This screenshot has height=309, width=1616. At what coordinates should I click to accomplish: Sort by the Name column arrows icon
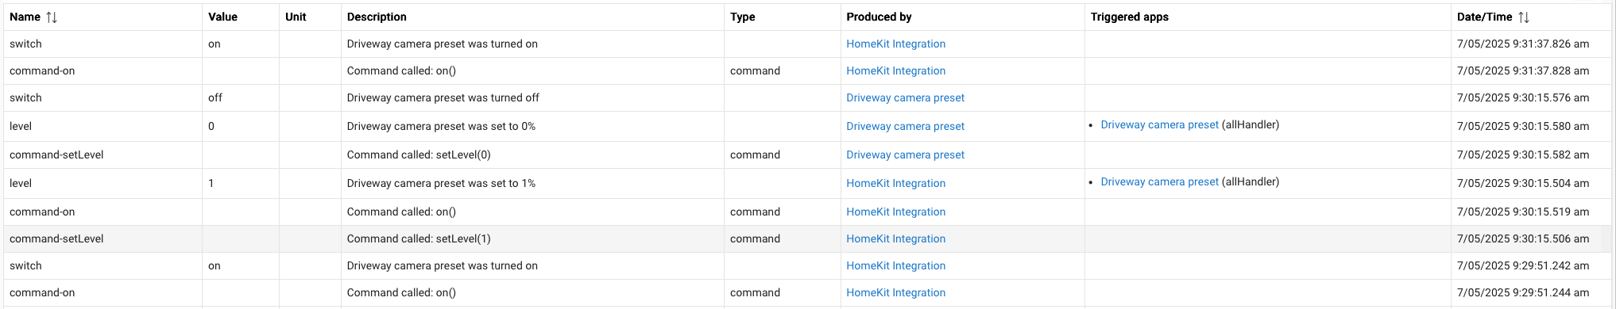click(x=52, y=17)
